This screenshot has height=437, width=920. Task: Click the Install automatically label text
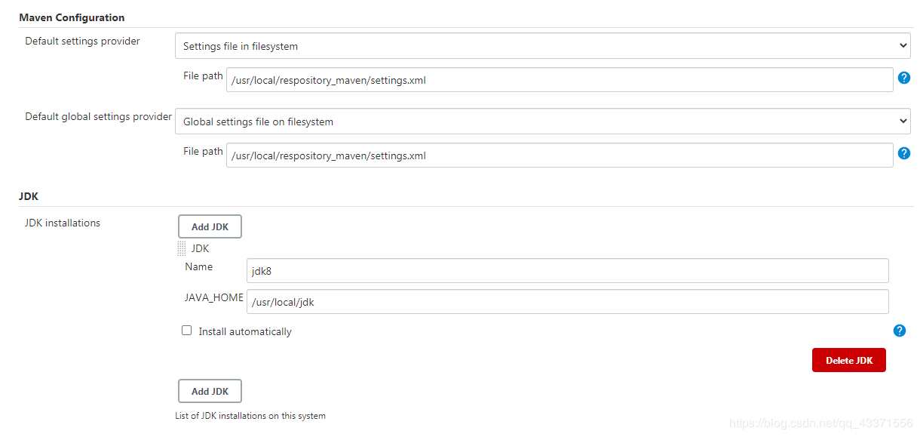point(245,331)
